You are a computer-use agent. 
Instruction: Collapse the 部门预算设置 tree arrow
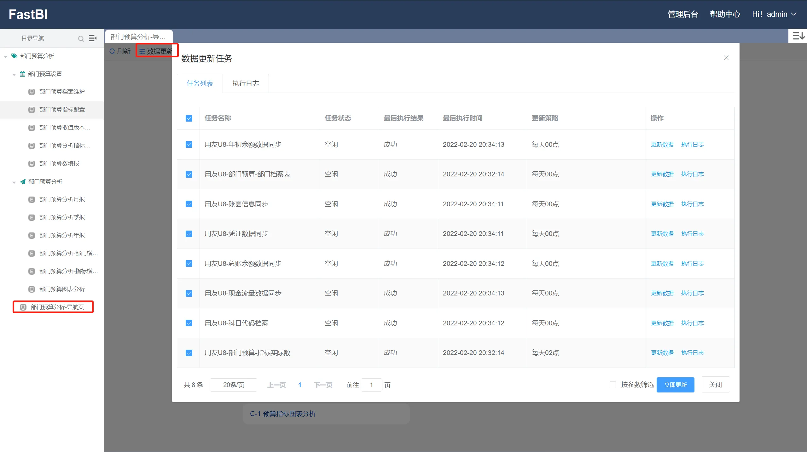click(14, 75)
